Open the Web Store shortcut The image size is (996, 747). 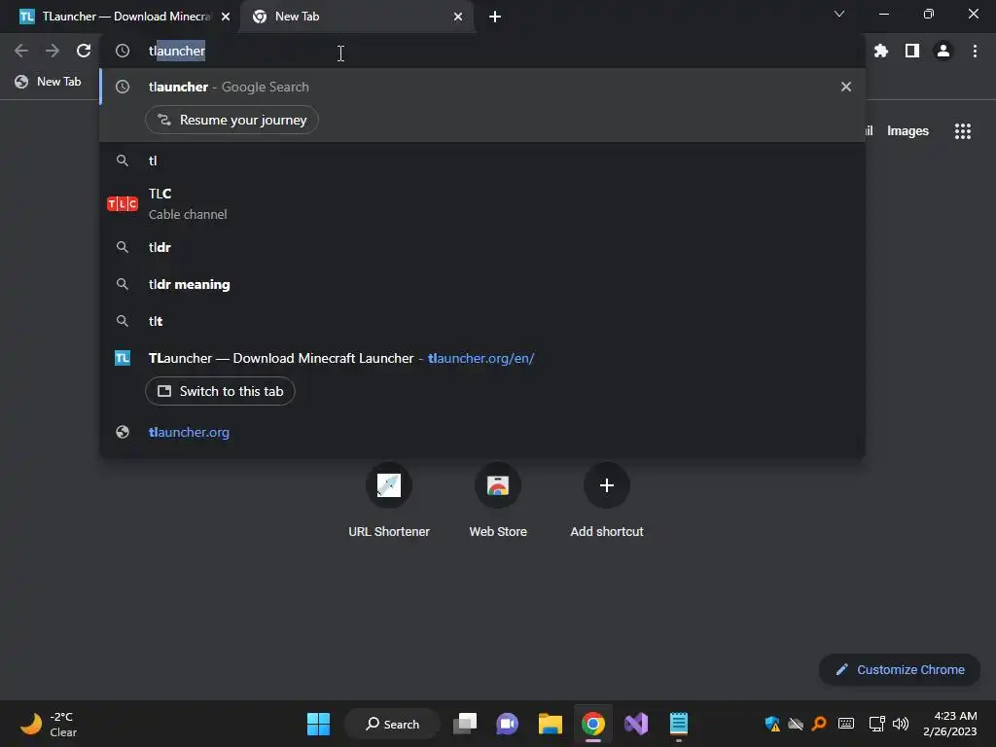pyautogui.click(x=498, y=501)
